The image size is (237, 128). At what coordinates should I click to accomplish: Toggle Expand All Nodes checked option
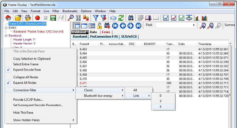coord(25,83)
